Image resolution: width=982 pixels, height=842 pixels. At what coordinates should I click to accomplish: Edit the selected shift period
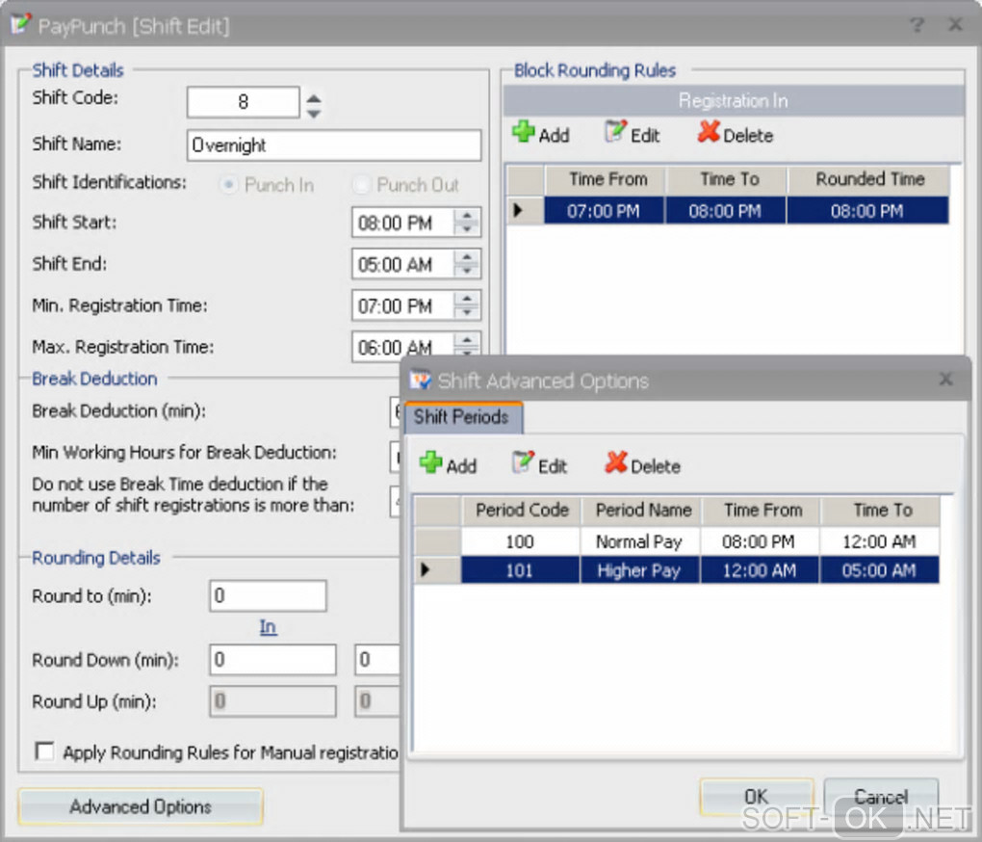539,465
